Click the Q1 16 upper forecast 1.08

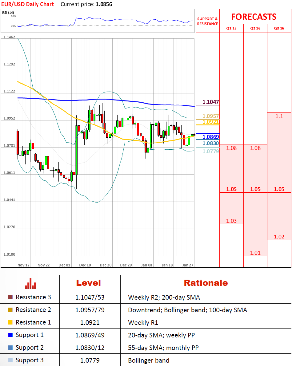pos(231,148)
